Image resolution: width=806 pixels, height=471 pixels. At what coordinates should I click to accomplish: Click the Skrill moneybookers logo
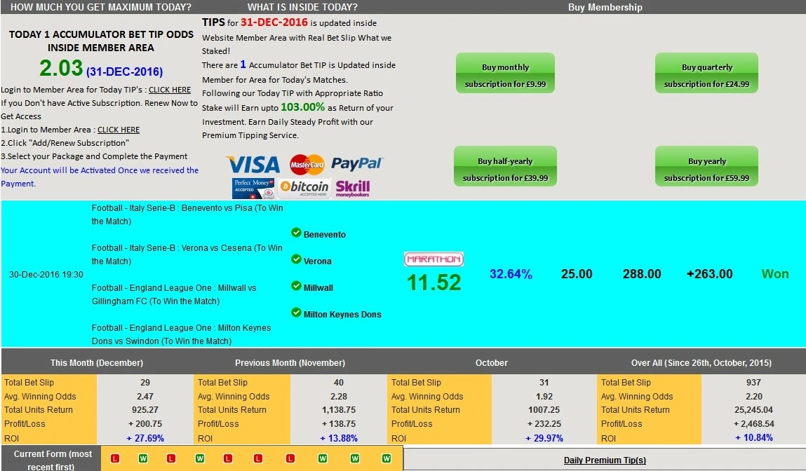click(x=352, y=187)
